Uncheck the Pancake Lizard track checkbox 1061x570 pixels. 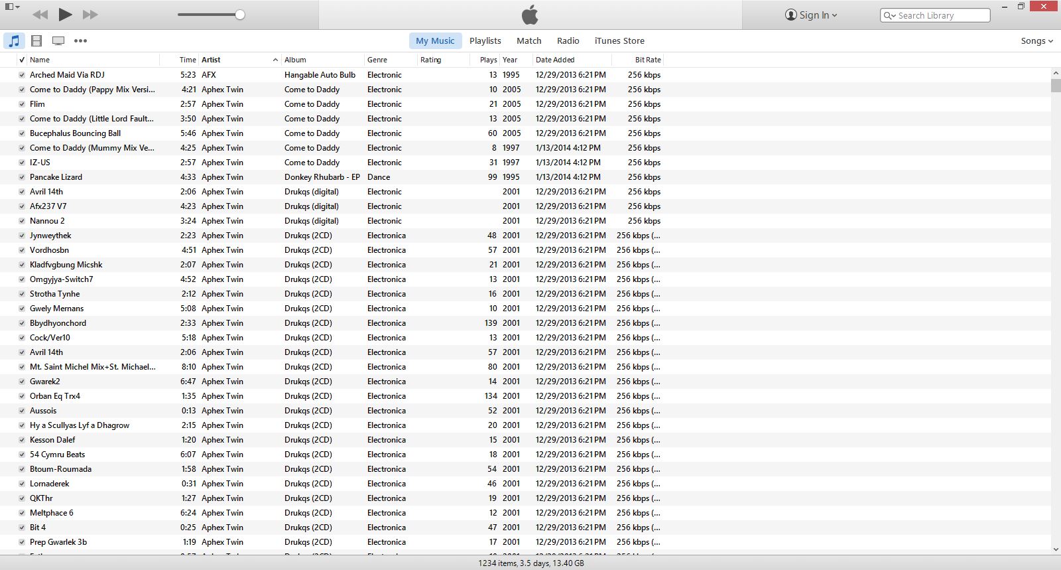(x=22, y=177)
